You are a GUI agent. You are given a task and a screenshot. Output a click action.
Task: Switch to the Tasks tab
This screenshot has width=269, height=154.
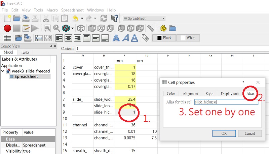[25, 52]
